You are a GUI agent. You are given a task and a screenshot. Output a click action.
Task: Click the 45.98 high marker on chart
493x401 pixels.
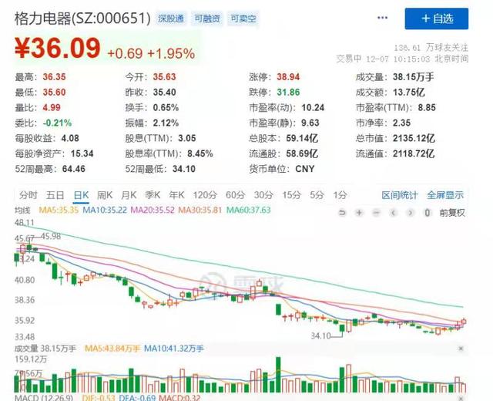click(51, 236)
